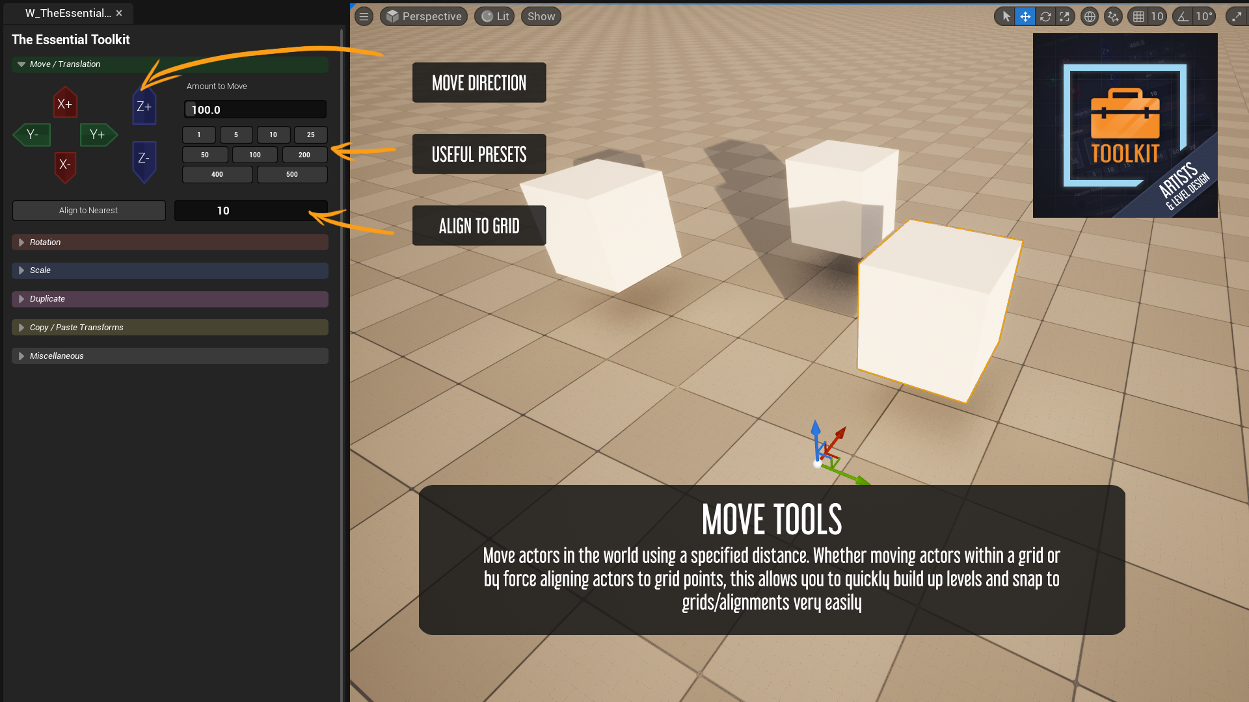Switch viewport to Lit mode

494,16
